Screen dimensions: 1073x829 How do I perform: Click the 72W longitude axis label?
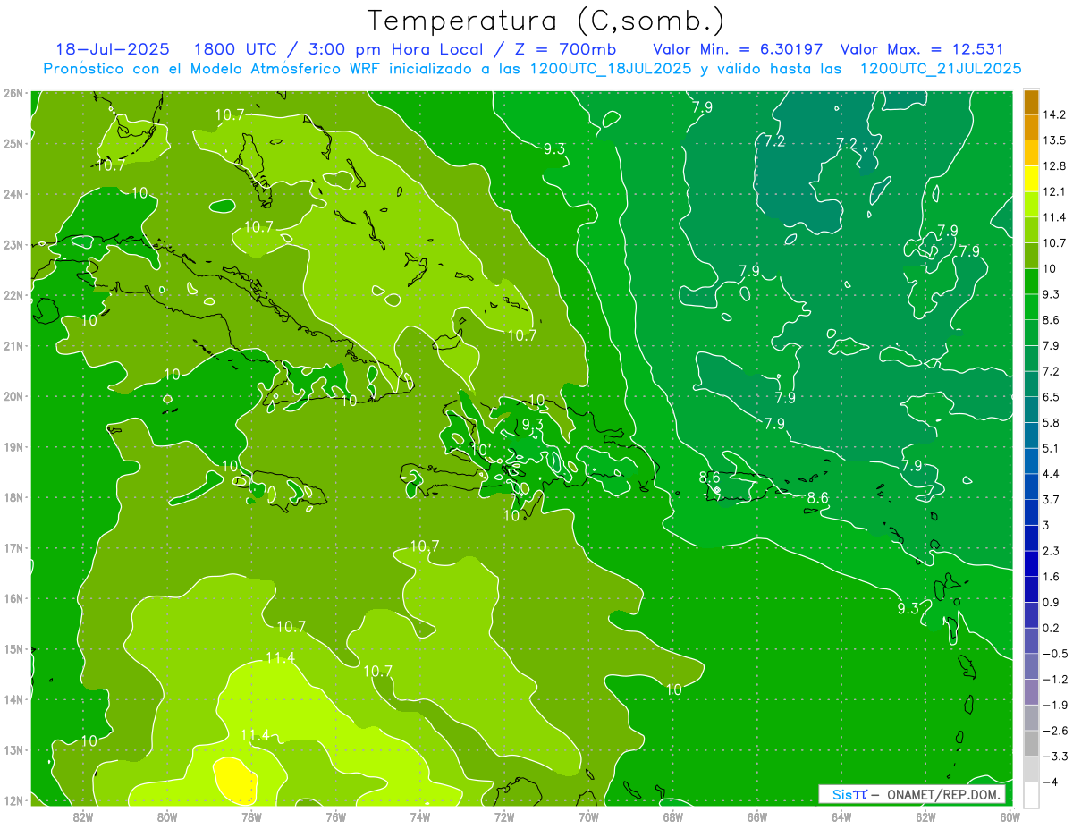click(x=504, y=816)
